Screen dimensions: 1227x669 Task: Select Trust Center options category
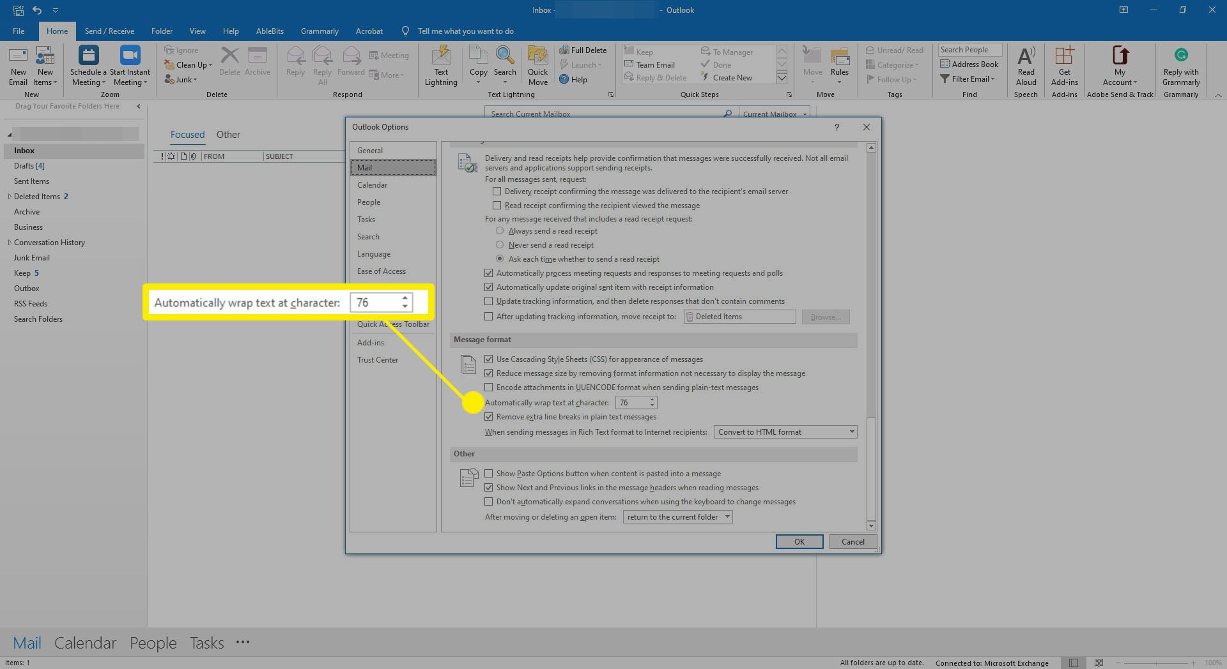[393, 360]
